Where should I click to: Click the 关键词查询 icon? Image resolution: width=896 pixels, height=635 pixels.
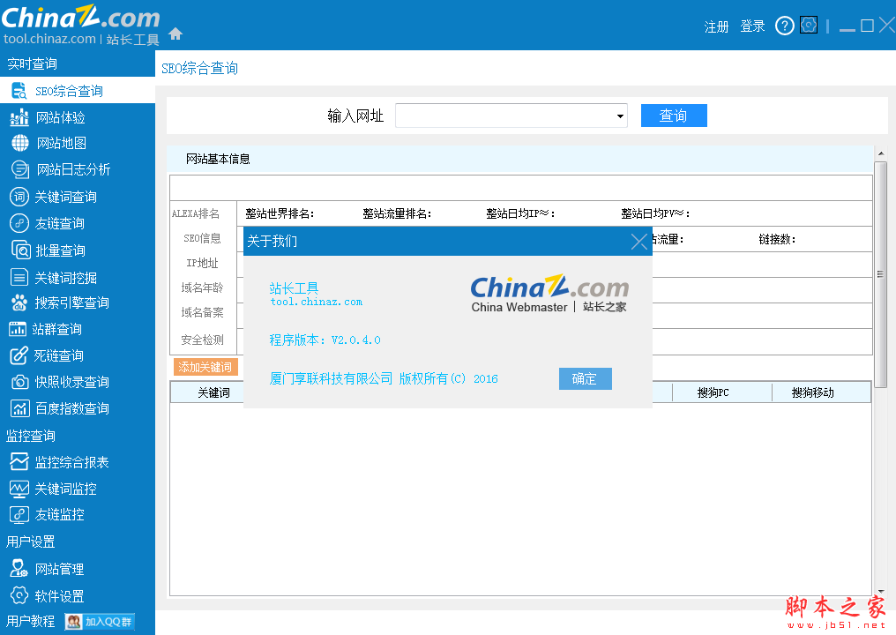(19, 197)
